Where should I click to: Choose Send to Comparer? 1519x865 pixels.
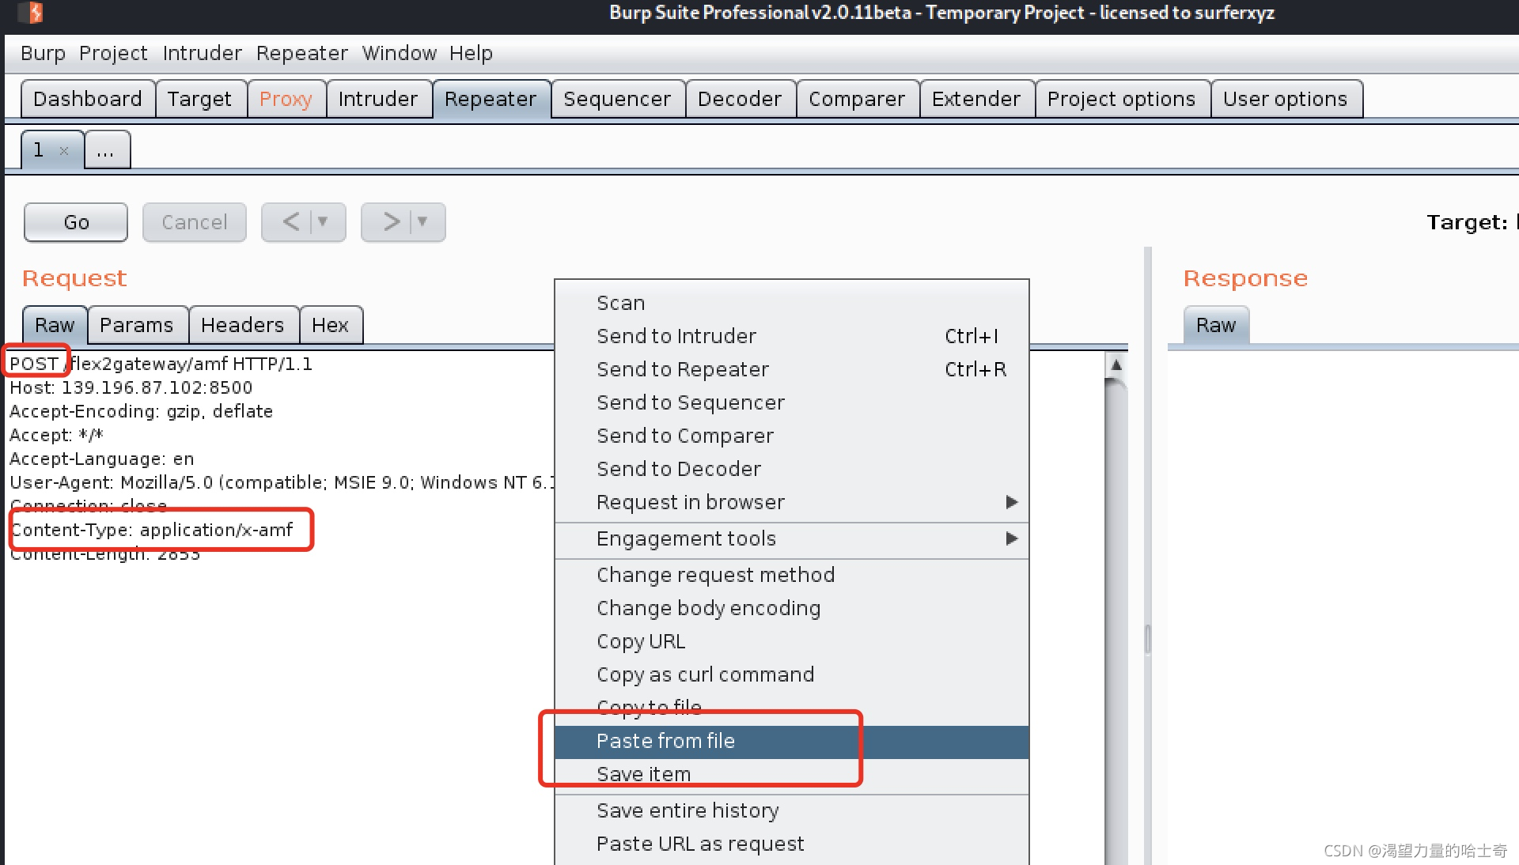point(791,436)
